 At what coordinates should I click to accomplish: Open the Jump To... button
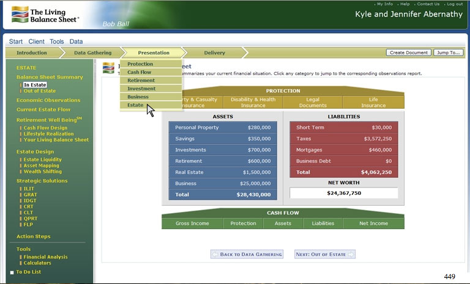[x=448, y=53]
